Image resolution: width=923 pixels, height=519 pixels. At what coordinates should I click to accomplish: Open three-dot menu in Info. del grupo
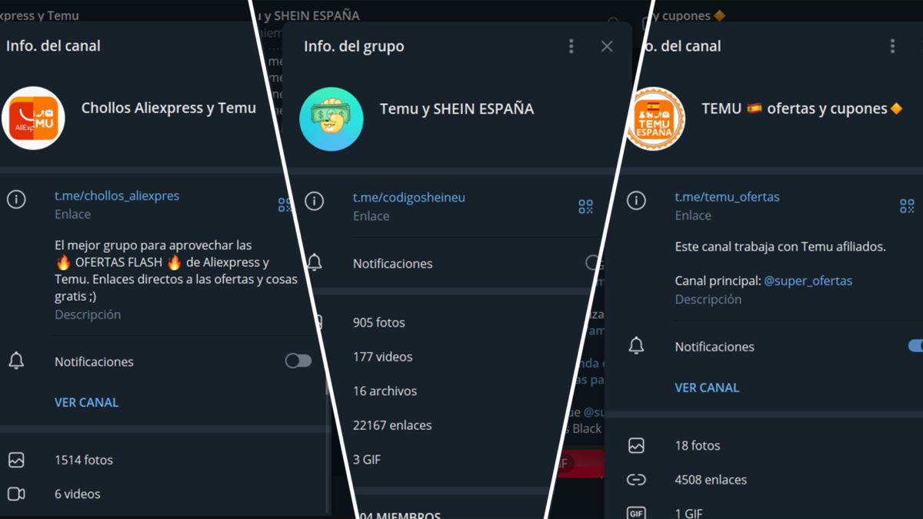(571, 46)
